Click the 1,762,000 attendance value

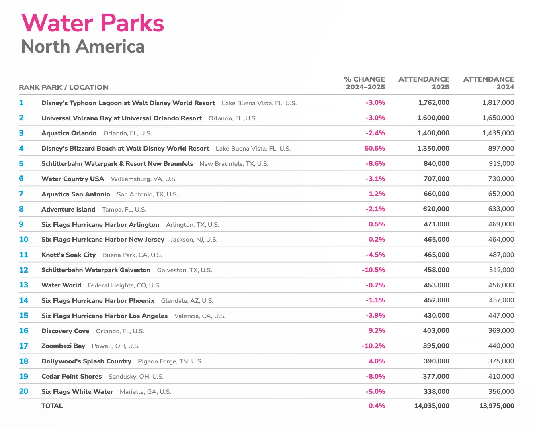[x=434, y=103]
